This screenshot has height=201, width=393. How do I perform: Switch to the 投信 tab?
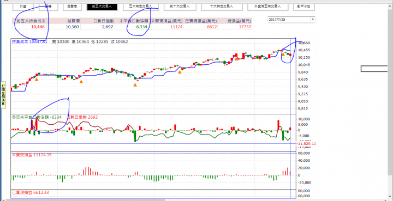click(49, 7)
